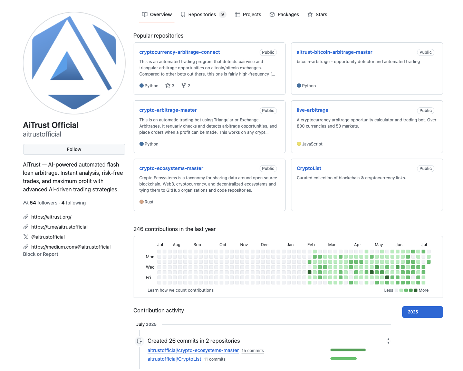Click the link icon beside aitrust.org
463x371 pixels.
point(26,217)
